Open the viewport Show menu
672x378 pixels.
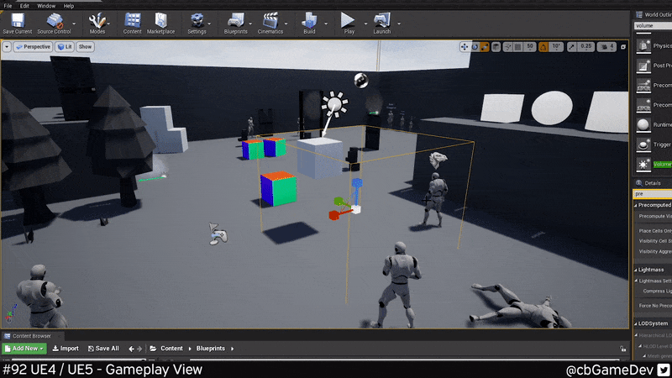pyautogui.click(x=85, y=47)
